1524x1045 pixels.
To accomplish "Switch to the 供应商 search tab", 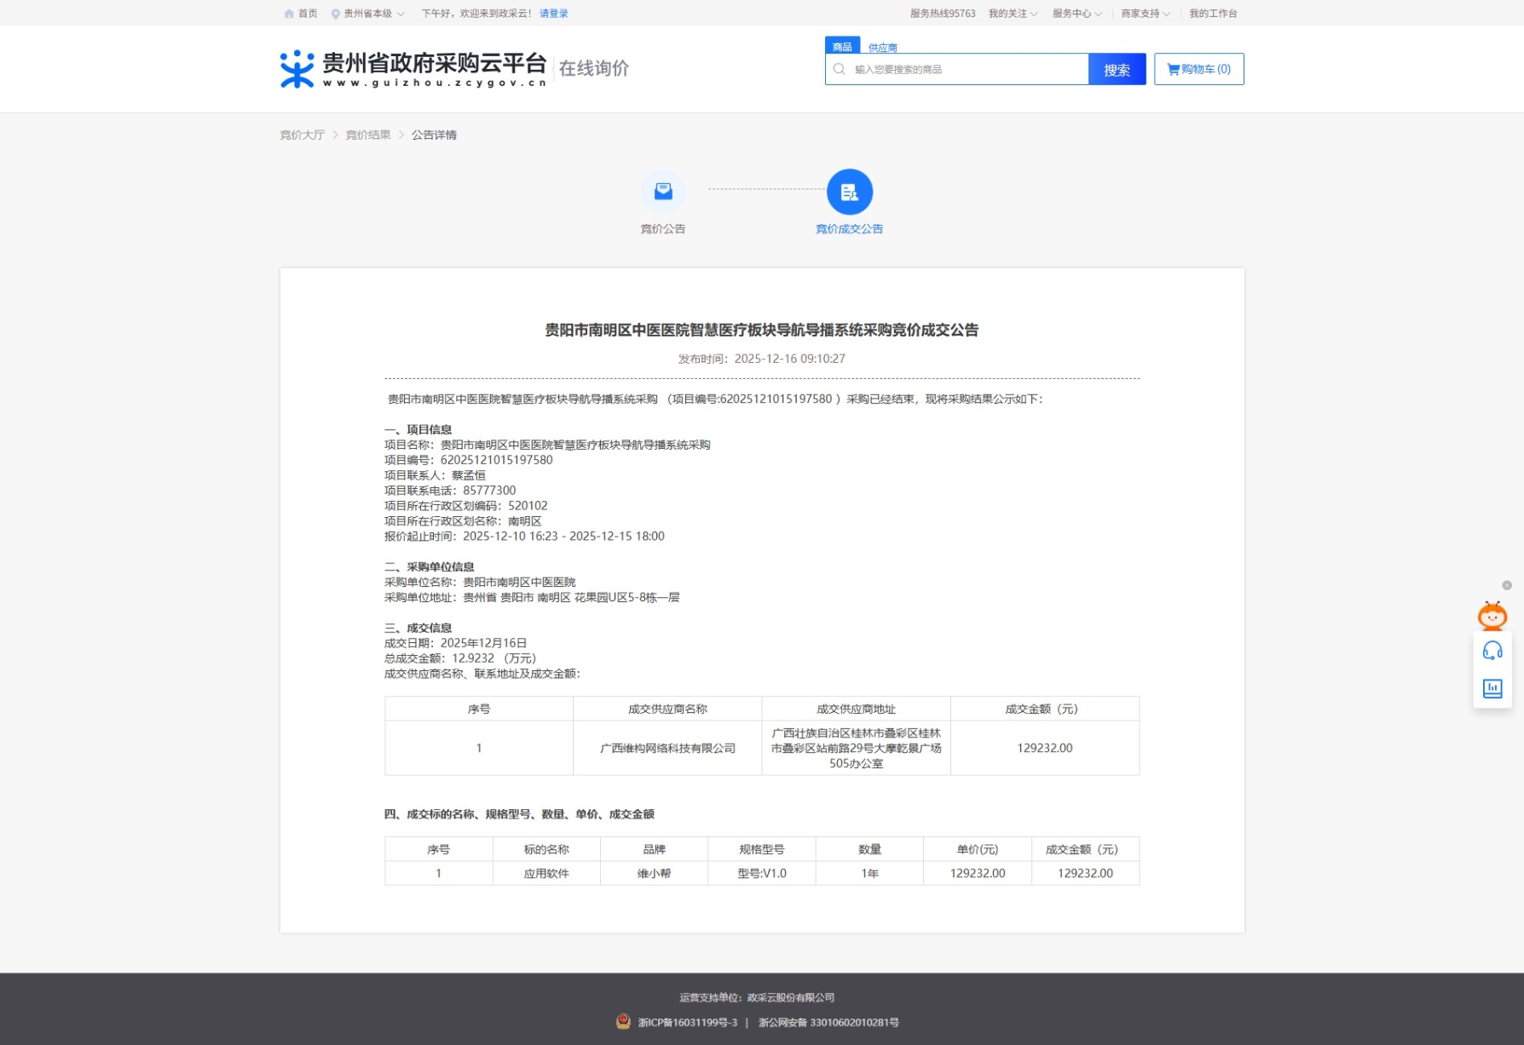I will [x=882, y=48].
